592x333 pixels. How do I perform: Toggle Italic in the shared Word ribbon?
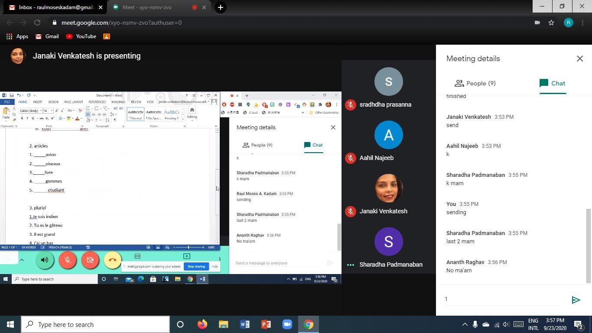(x=27, y=118)
